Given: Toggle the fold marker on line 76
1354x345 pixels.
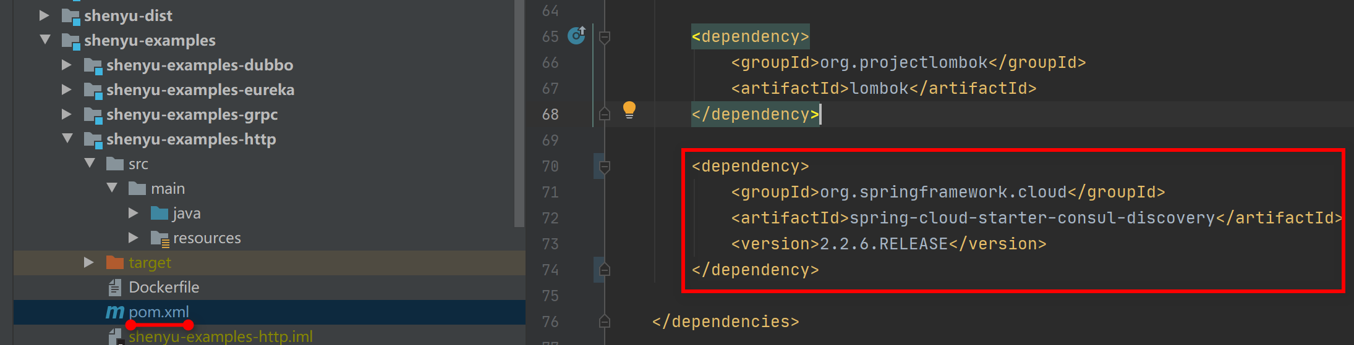Looking at the screenshot, I should pyautogui.click(x=605, y=322).
